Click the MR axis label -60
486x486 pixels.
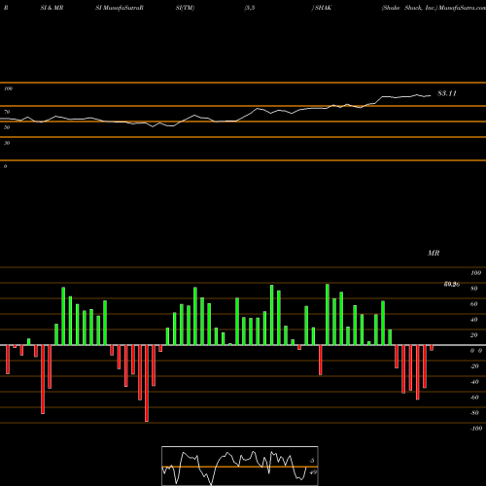point(474,398)
